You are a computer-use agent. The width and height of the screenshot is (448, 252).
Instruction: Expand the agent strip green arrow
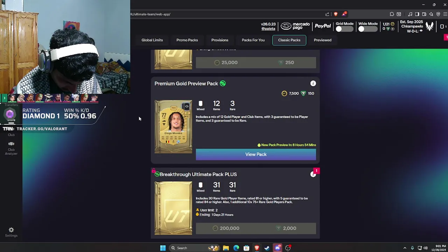click(x=5, y=98)
